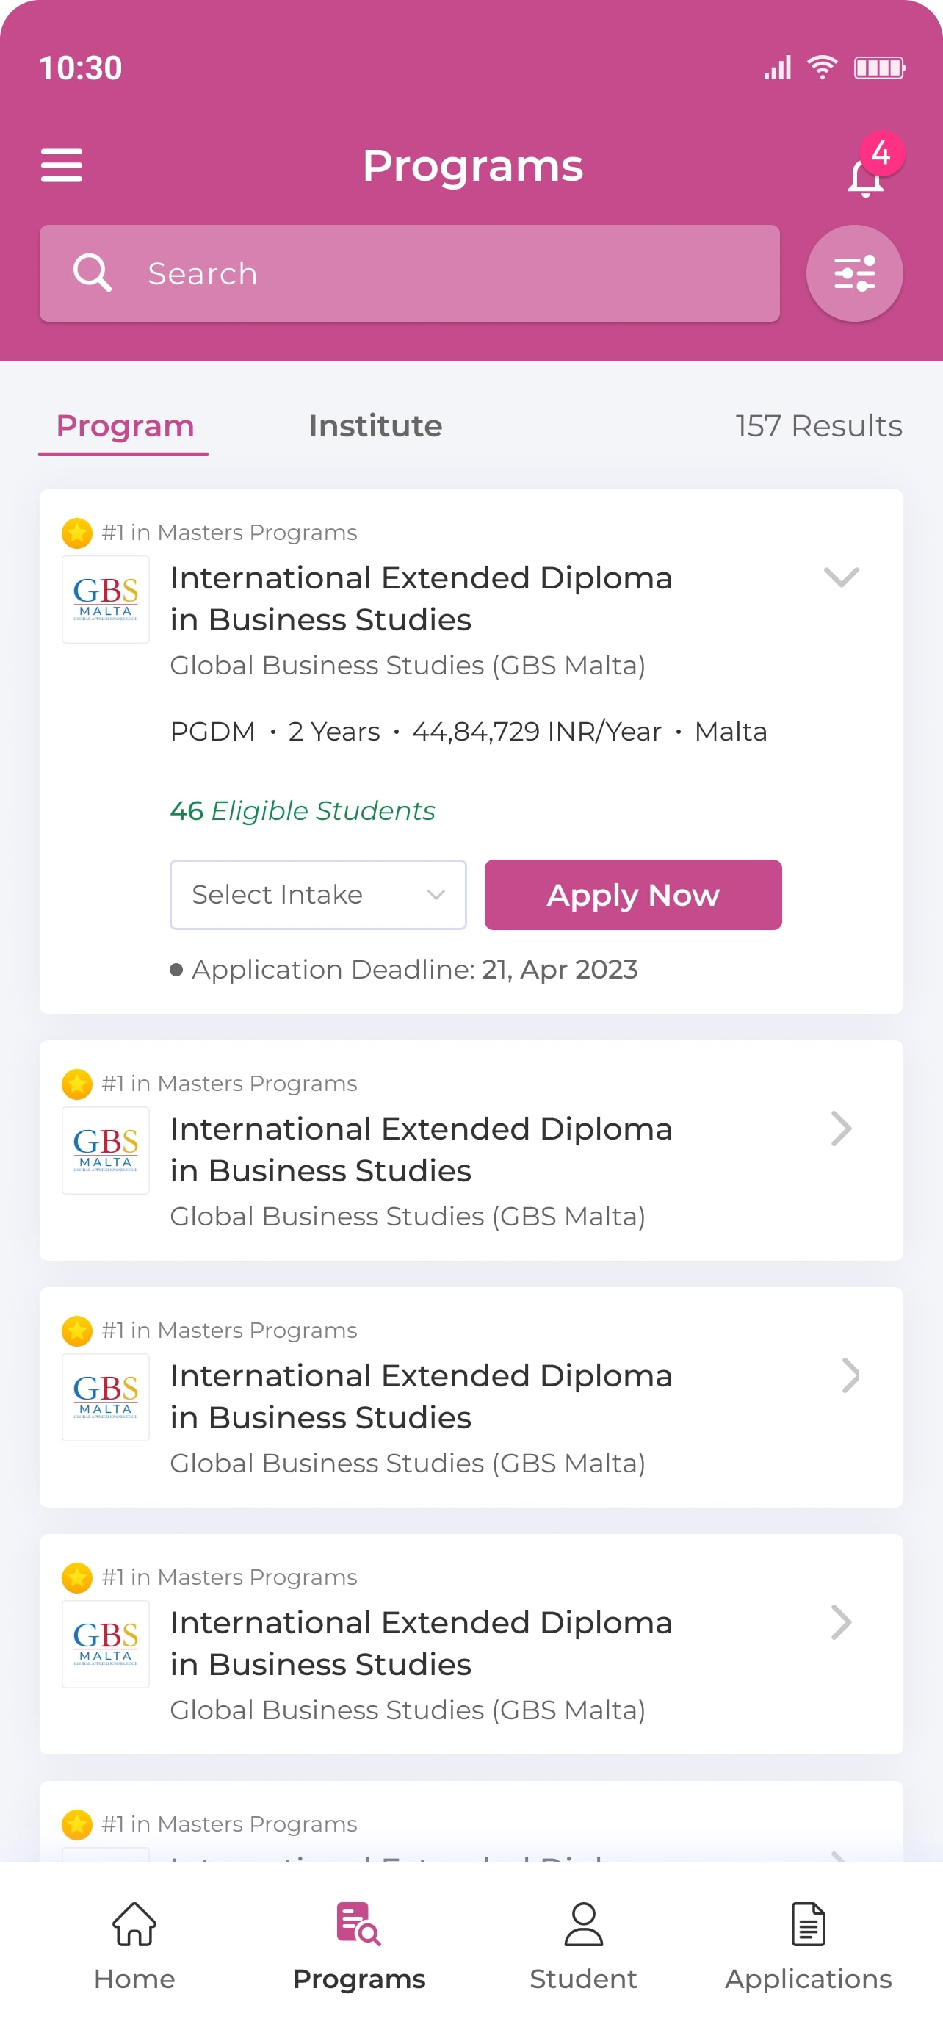Image resolution: width=943 pixels, height=2041 pixels.
Task: Select the Program tab
Action: (x=125, y=426)
